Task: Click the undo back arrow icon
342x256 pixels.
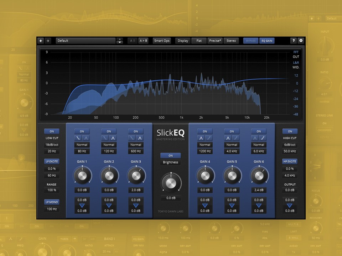Action: (41, 41)
